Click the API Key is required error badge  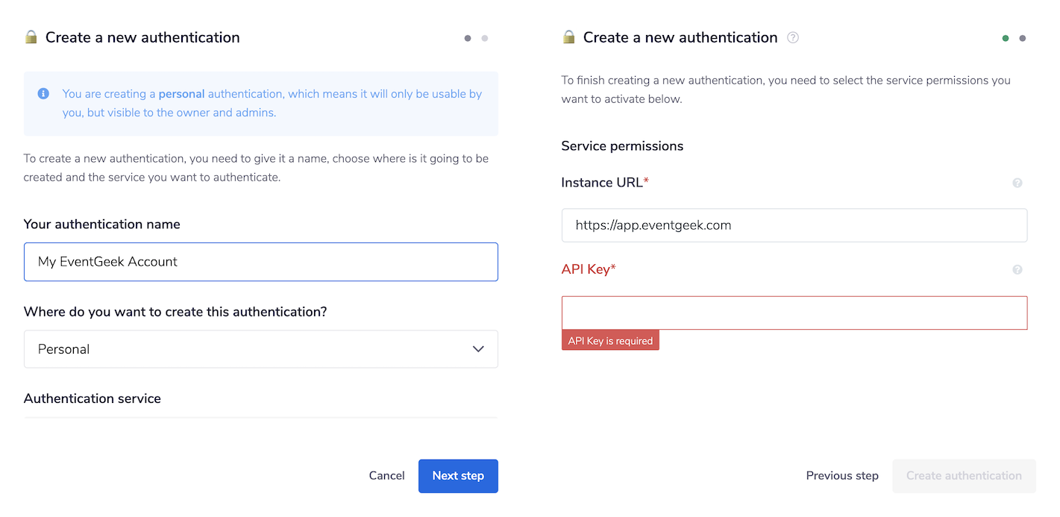coord(610,339)
